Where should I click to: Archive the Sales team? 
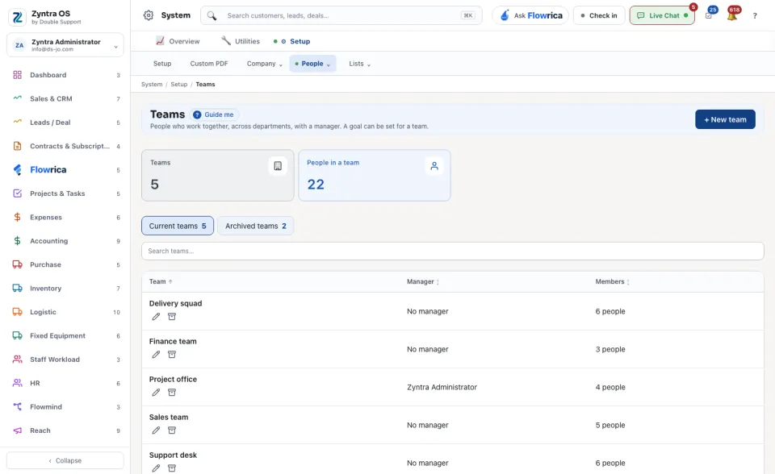[x=171, y=430]
